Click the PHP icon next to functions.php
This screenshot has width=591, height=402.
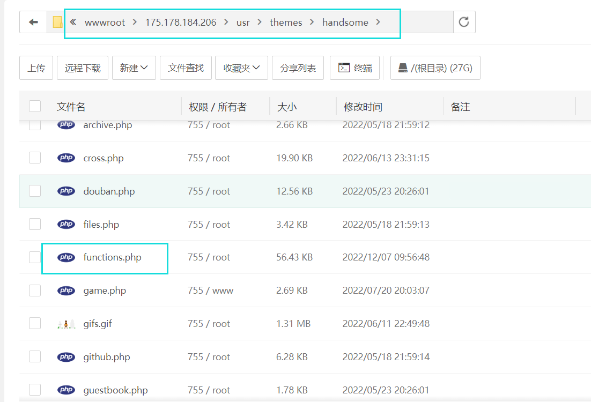(x=66, y=257)
